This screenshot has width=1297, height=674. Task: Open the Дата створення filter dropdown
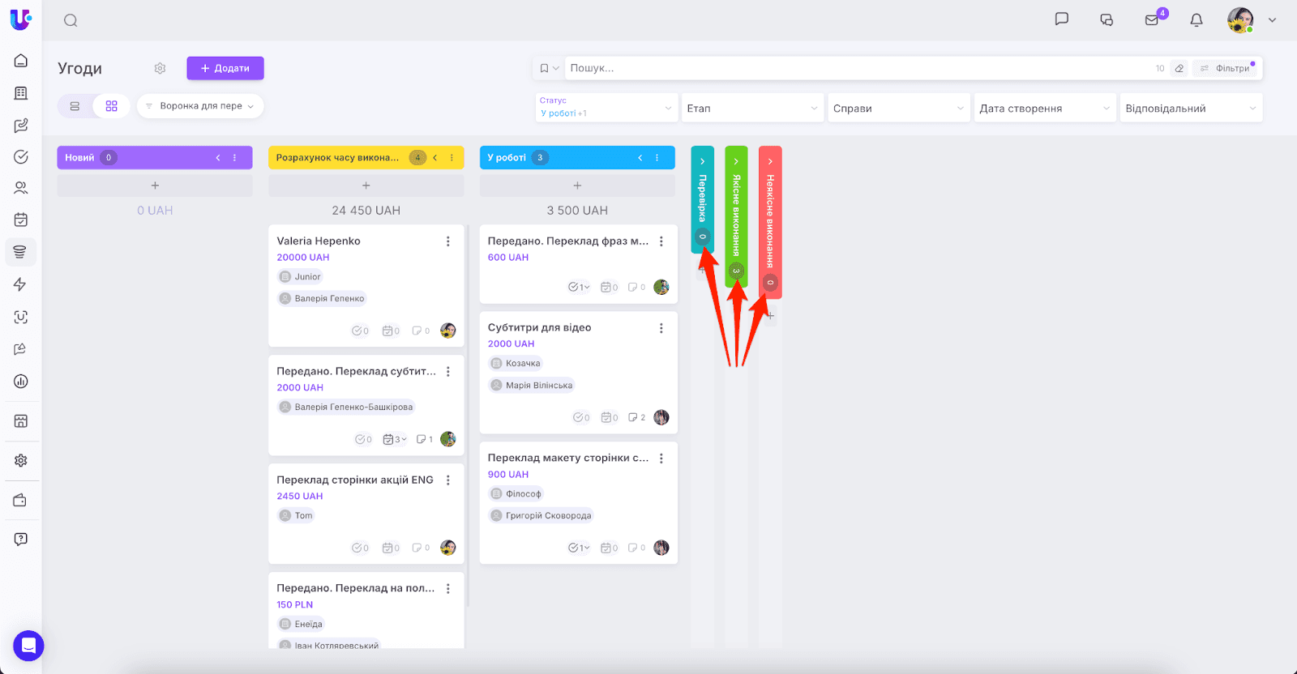[1046, 108]
